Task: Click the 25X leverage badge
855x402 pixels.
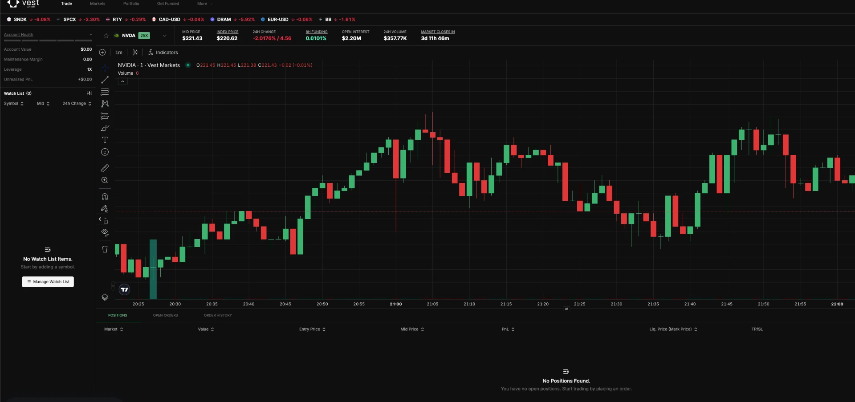Action: [x=144, y=36]
